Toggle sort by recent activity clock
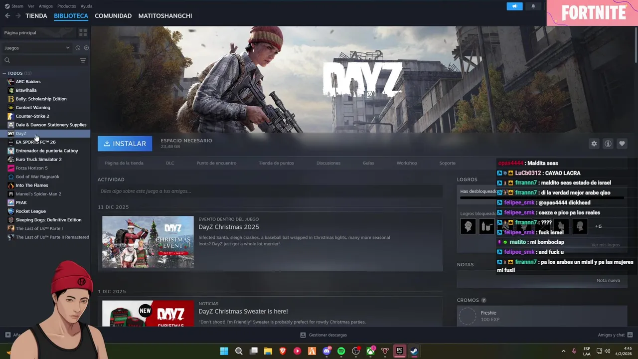Viewport: 638px width, 359px height. pos(78,48)
